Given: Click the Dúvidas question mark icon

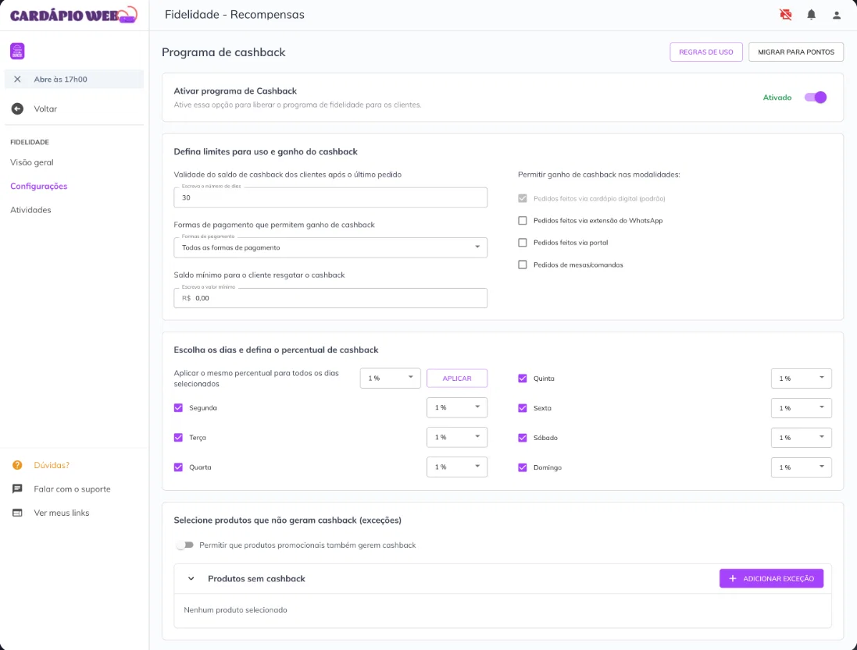Looking at the screenshot, I should tap(17, 465).
